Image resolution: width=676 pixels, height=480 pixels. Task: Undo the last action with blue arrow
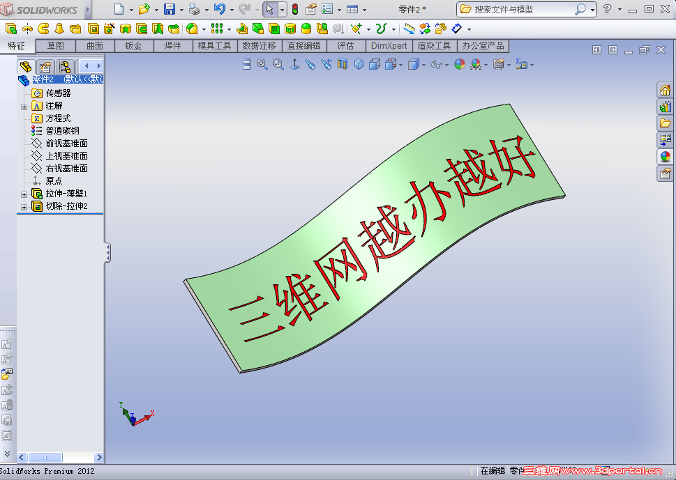tap(220, 8)
